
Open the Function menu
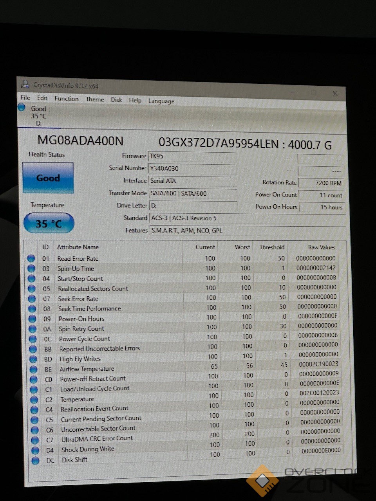coord(67,99)
